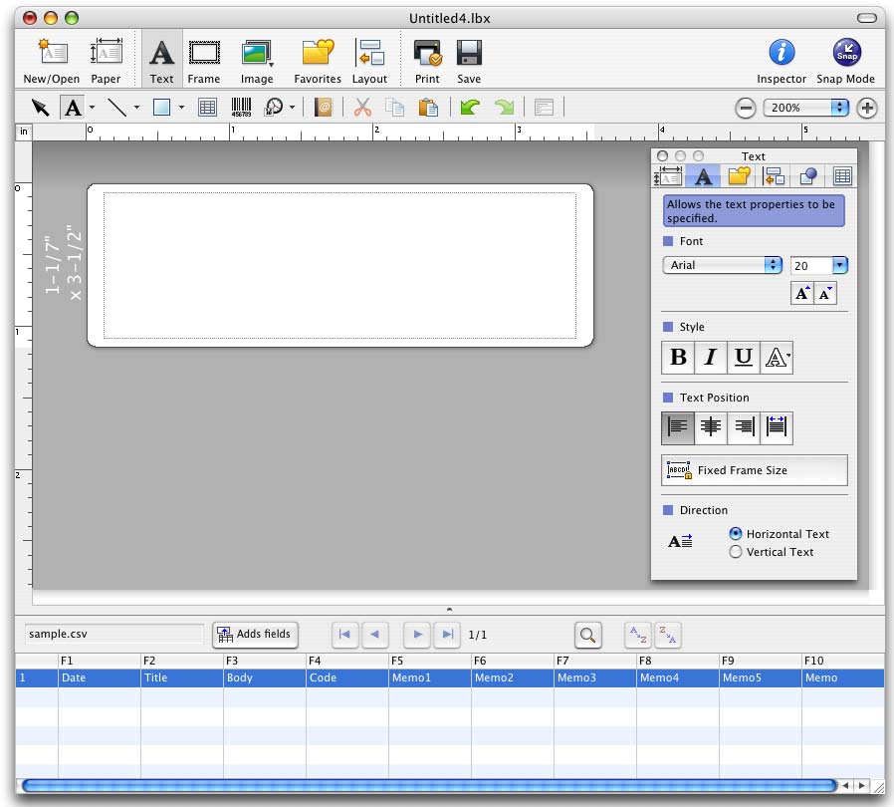Screen dimensions: 894x807
Task: Select Vertical Text direction
Action: tap(736, 552)
